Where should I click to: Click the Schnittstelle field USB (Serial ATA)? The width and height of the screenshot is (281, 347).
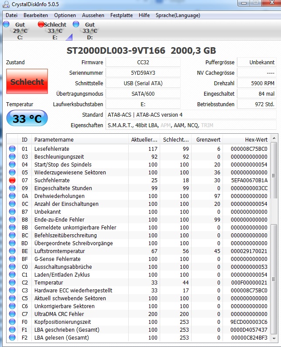tap(143, 83)
